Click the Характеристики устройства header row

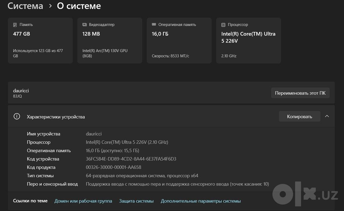click(x=171, y=116)
